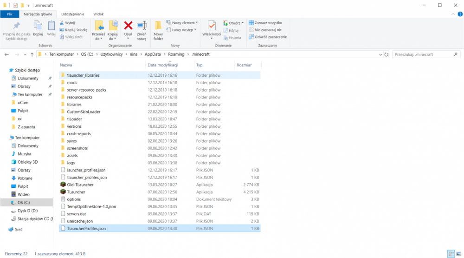Click the Przeszukaj .minecraft search field
The image size is (464, 258).
click(425, 54)
